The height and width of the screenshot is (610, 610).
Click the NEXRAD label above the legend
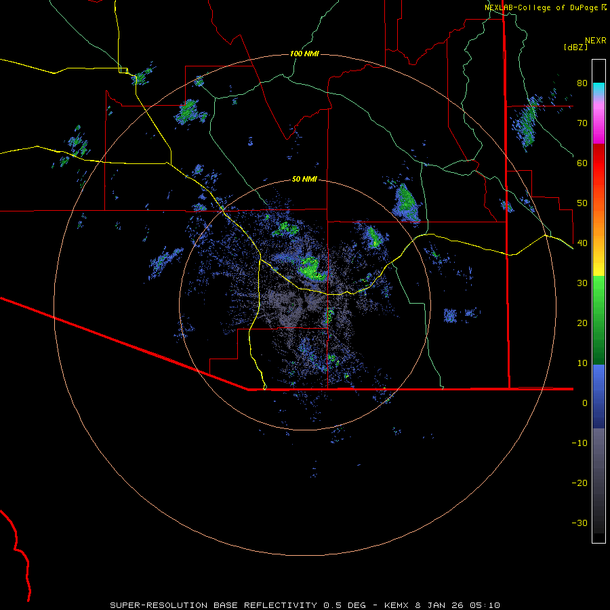pos(596,41)
